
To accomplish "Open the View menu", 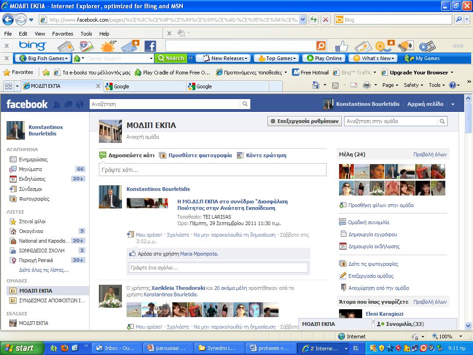I will tap(40, 34).
